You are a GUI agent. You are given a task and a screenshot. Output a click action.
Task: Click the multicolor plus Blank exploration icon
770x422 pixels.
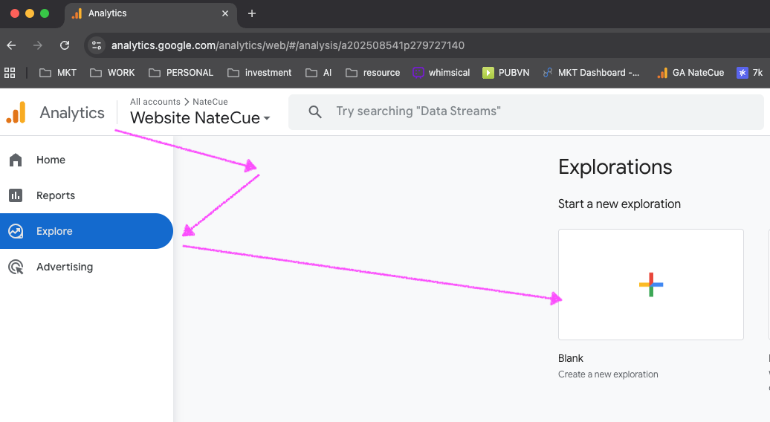coord(650,285)
